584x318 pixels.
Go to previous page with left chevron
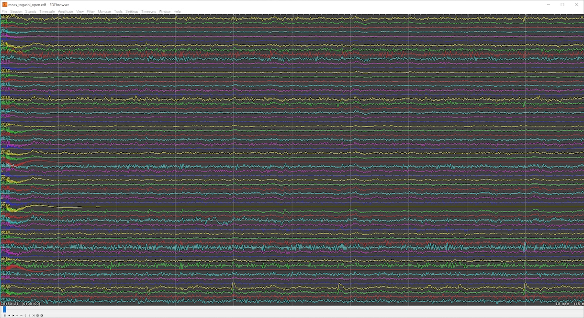coord(25,316)
